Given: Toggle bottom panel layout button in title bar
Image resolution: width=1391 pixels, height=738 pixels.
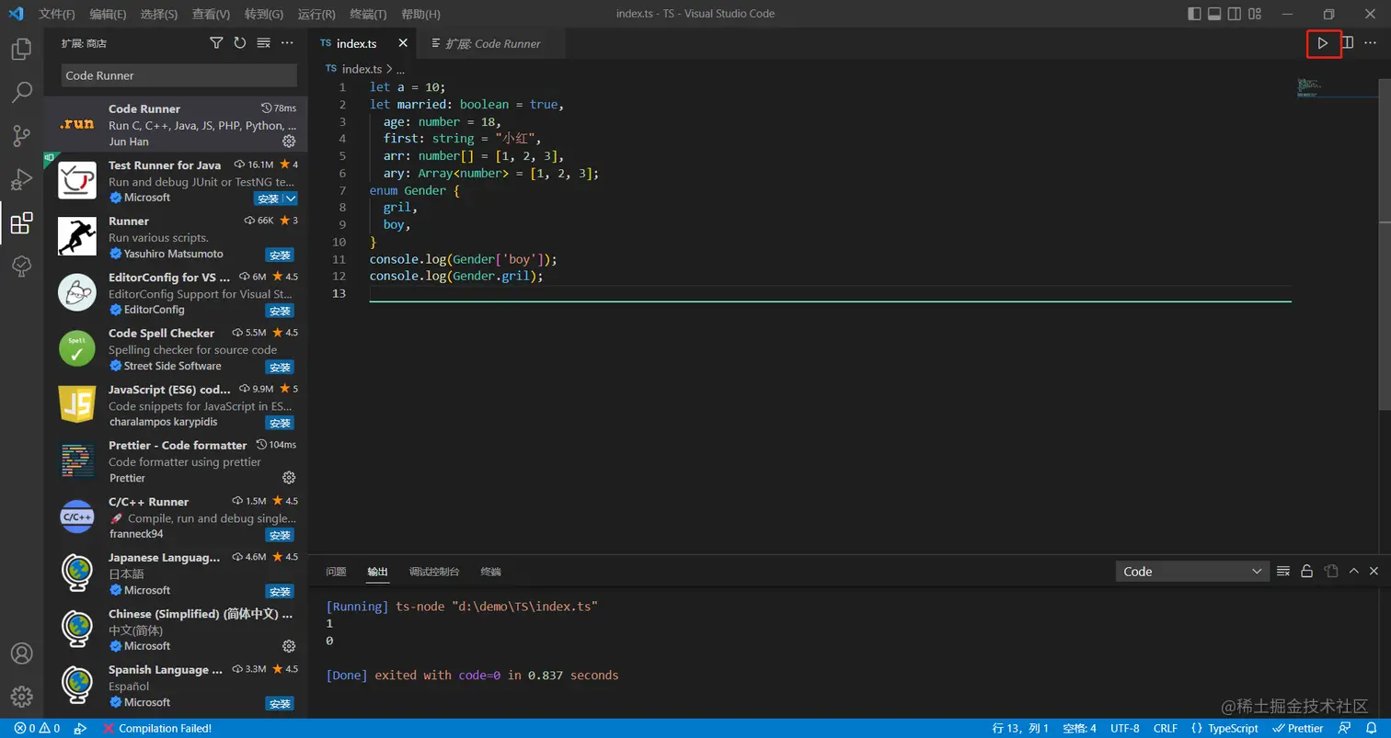Looking at the screenshot, I should click(x=1214, y=14).
